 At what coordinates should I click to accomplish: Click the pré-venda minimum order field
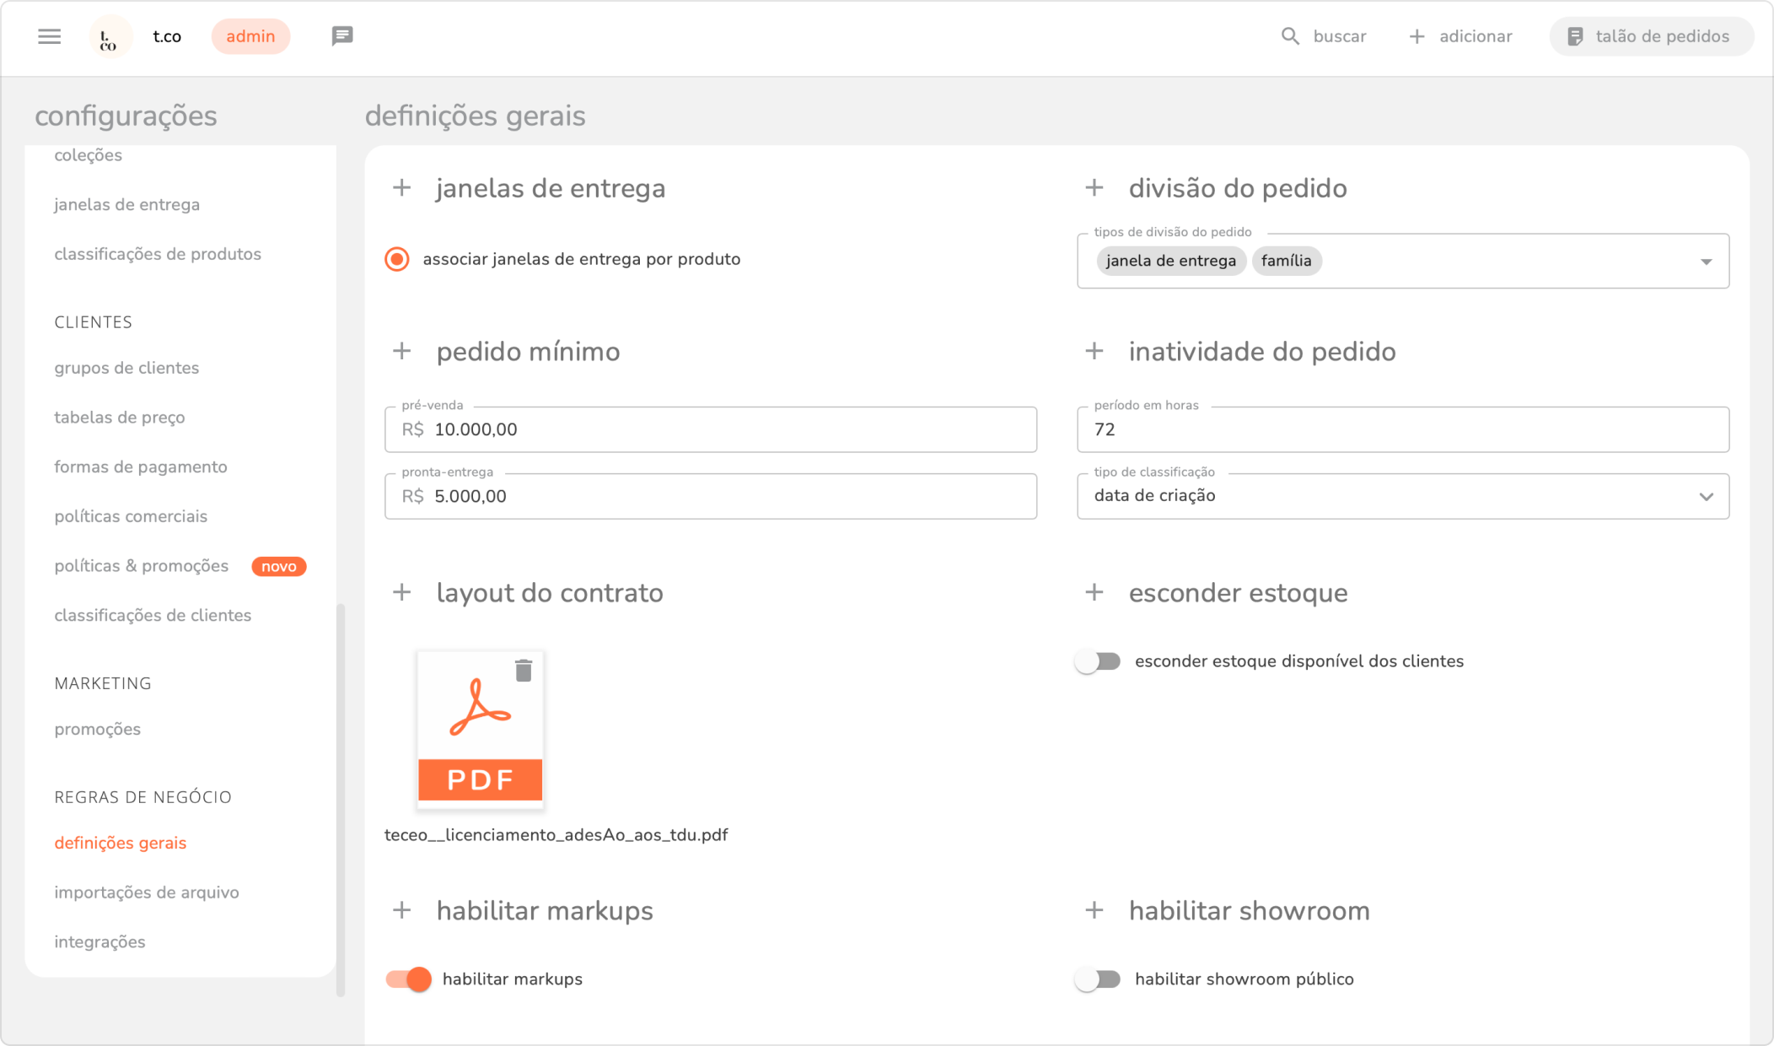(711, 429)
